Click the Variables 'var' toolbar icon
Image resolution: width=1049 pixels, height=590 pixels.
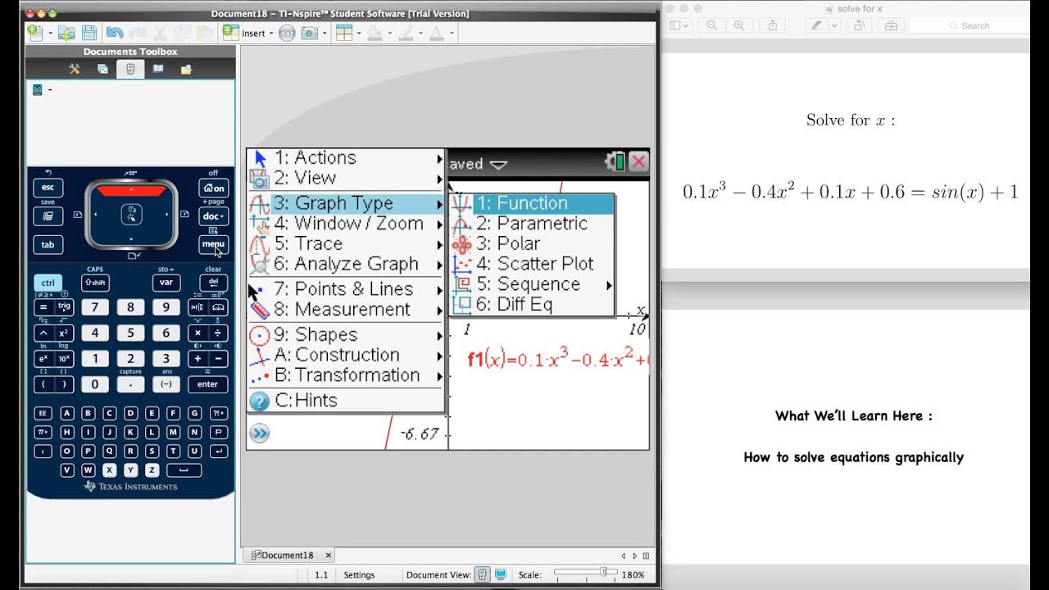[x=287, y=33]
